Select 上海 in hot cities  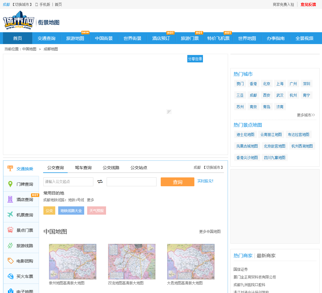(x=280, y=84)
